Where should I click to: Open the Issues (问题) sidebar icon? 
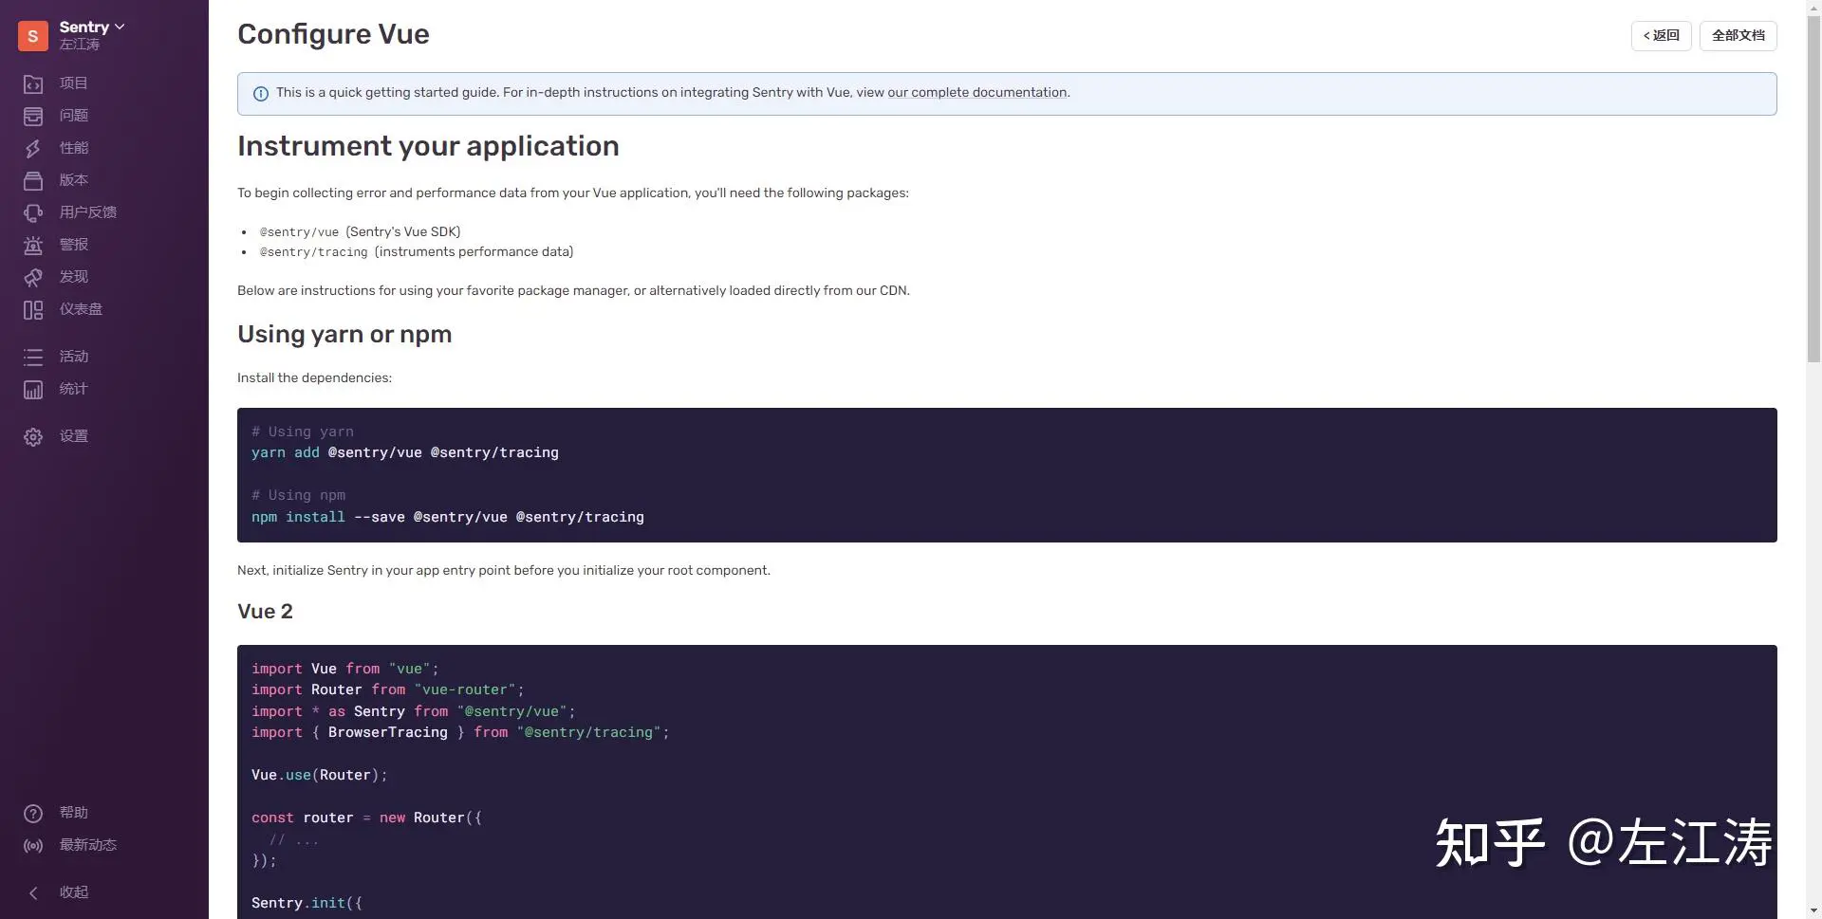33,117
